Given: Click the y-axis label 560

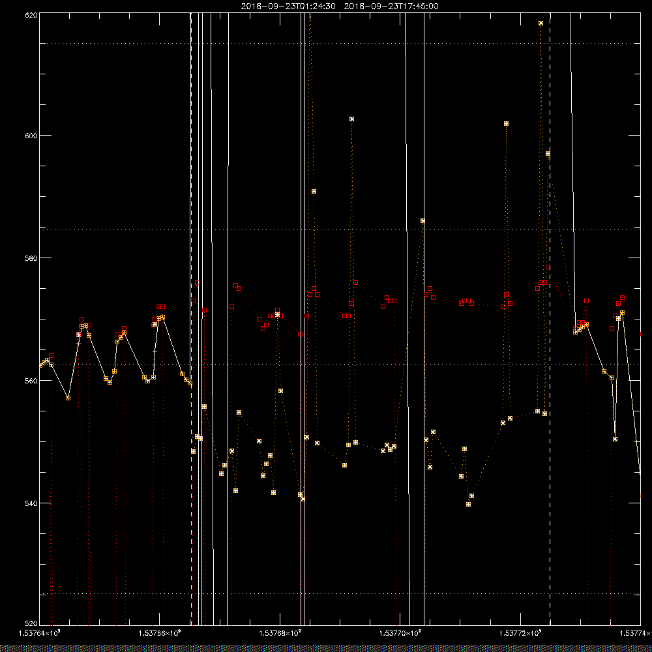Looking at the screenshot, I should point(31,381).
